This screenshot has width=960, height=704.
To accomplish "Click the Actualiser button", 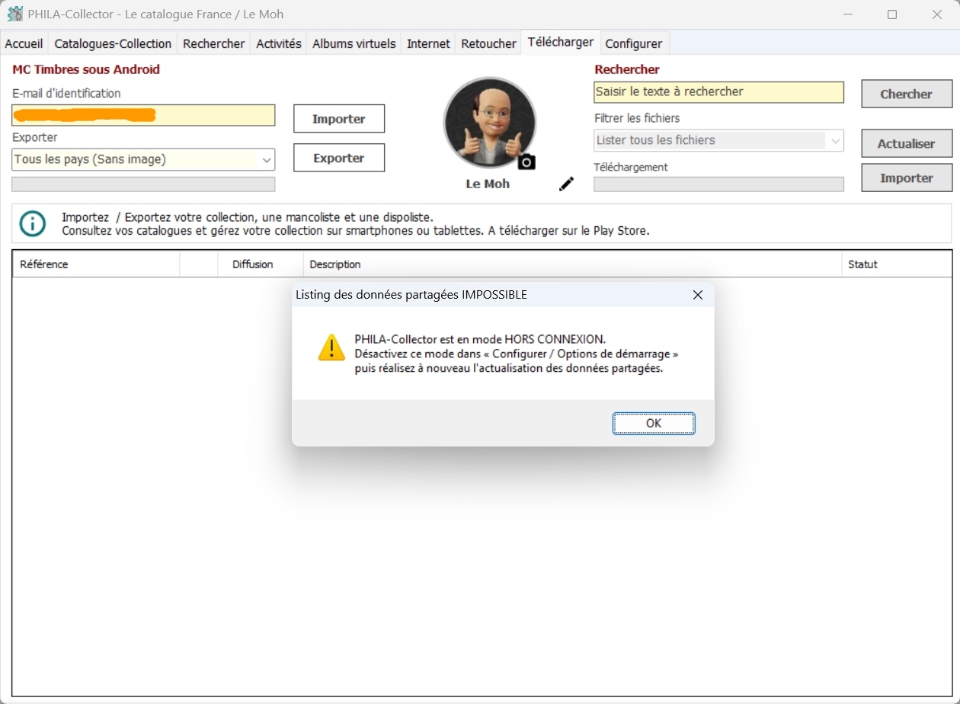I will point(907,143).
